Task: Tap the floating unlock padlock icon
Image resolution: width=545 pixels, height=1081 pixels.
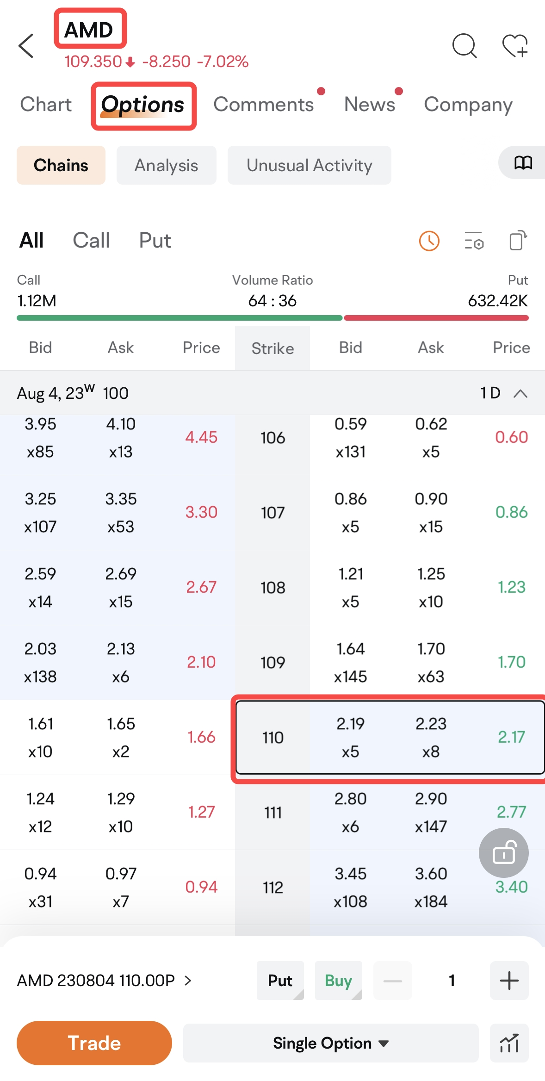Action: tap(504, 853)
